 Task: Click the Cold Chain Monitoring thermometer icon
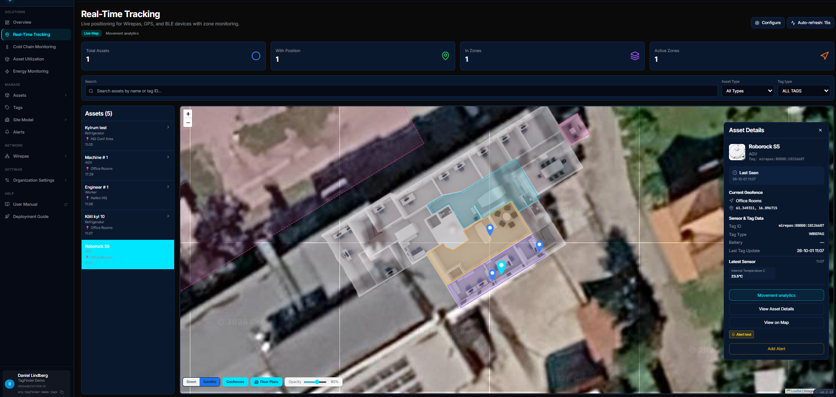click(x=7, y=47)
